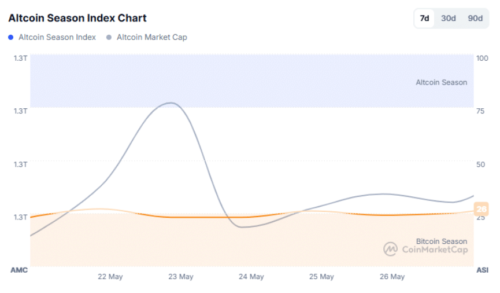Click the Altcoin Season zone label
The height and width of the screenshot is (293, 500).
pos(441,82)
